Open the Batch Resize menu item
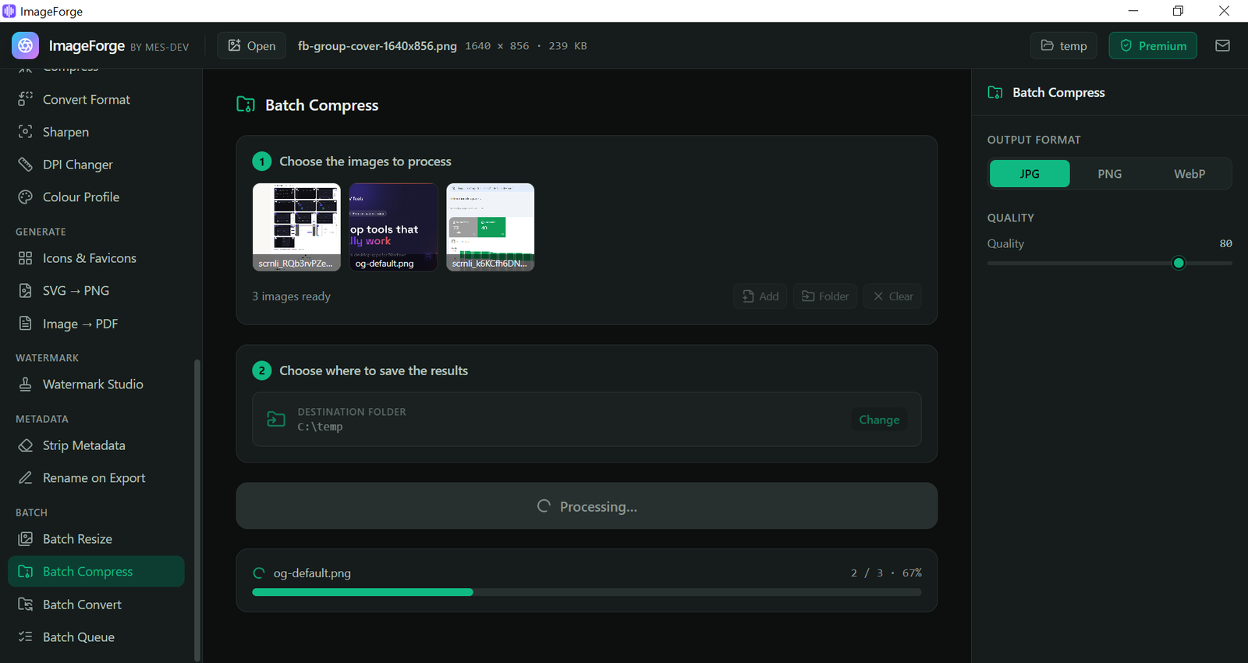The width and height of the screenshot is (1248, 663). [96, 539]
